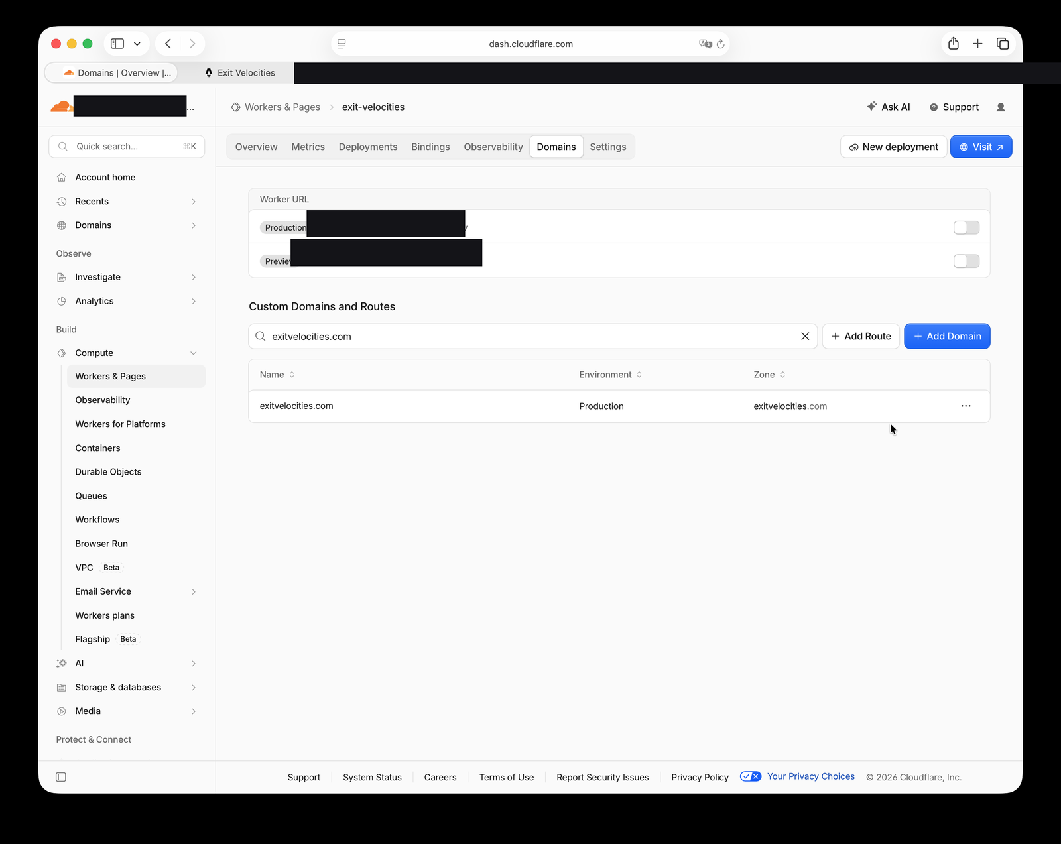This screenshot has width=1061, height=844.
Task: Click the page reader icon in address bar
Action: [x=342, y=44]
